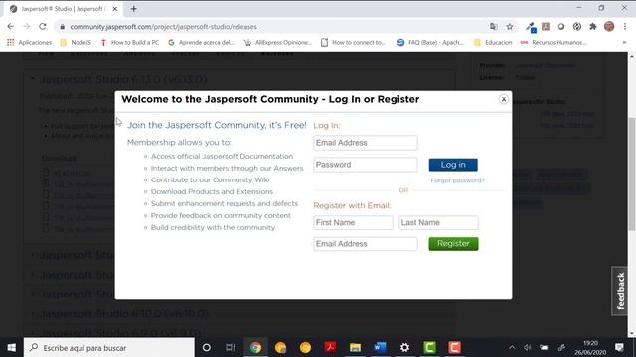Bookmark this page with the star icon

[x=510, y=27]
